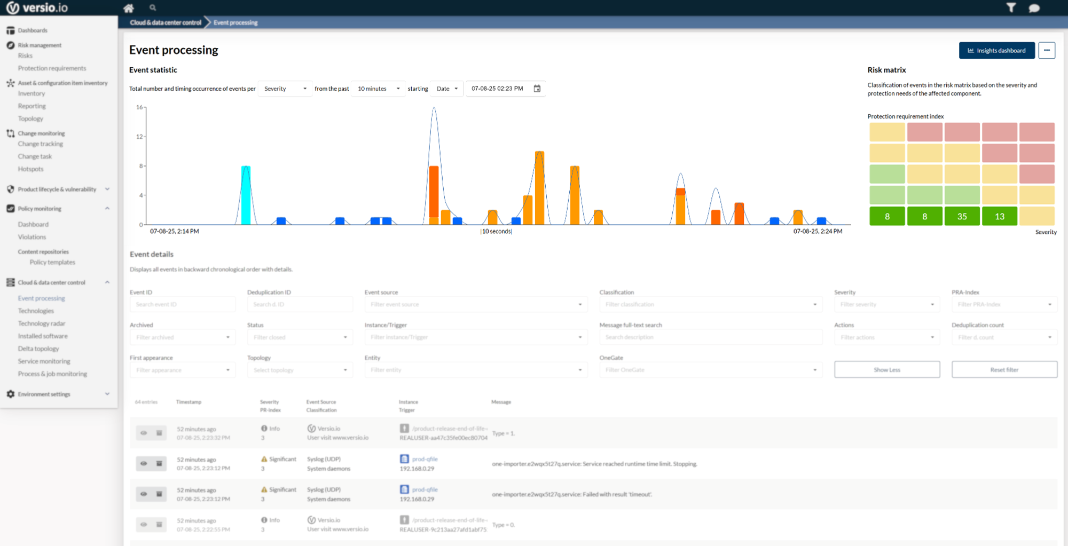This screenshot has width=1068, height=546.
Task: Open the Severity grouping dropdown
Action: [285, 89]
